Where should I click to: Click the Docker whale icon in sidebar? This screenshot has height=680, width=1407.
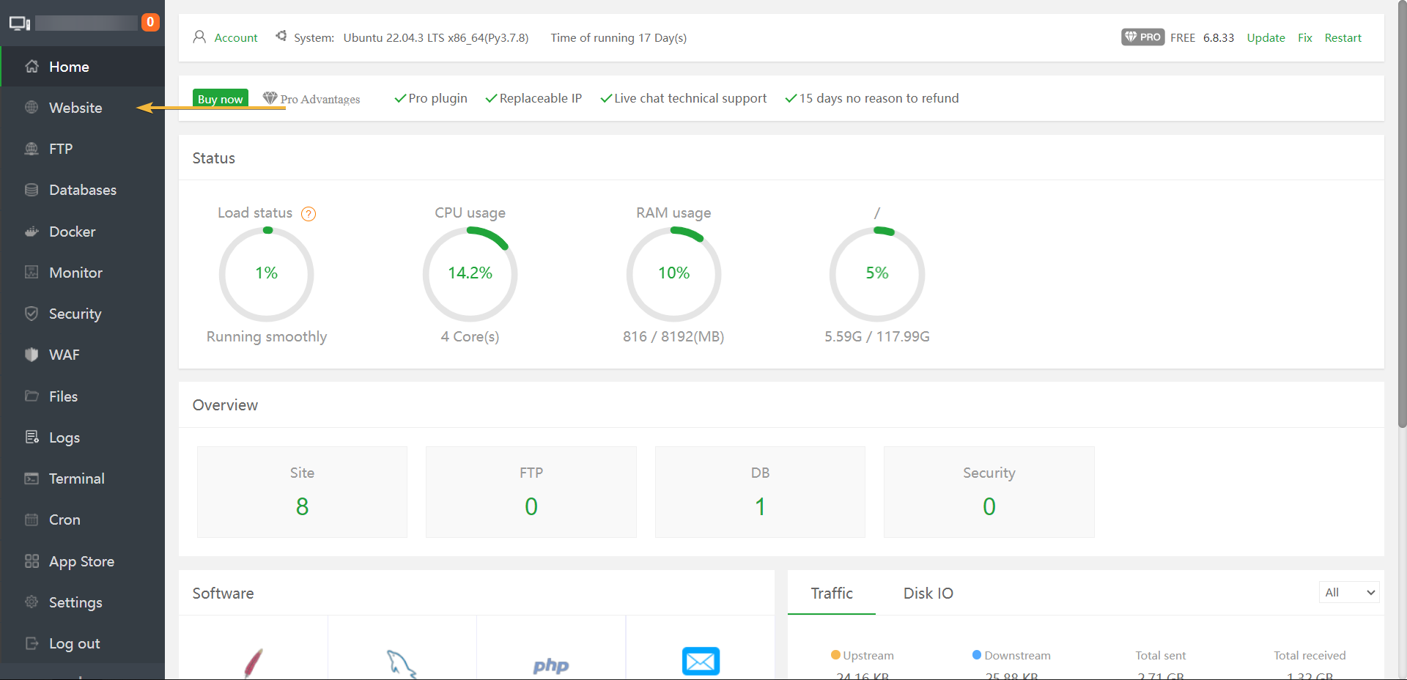pyautogui.click(x=32, y=232)
